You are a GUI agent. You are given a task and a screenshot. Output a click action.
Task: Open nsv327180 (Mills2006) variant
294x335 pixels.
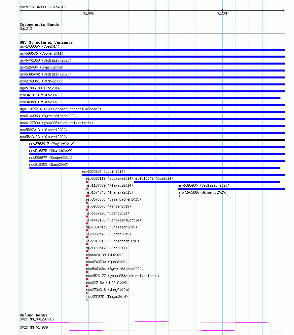click(x=107, y=283)
